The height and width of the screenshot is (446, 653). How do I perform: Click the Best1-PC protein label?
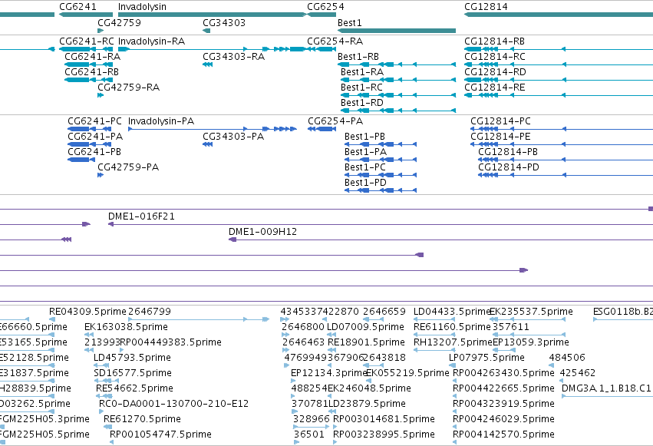[365, 167]
